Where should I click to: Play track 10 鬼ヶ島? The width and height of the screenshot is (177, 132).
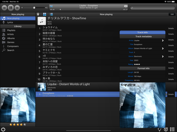coord(78,79)
